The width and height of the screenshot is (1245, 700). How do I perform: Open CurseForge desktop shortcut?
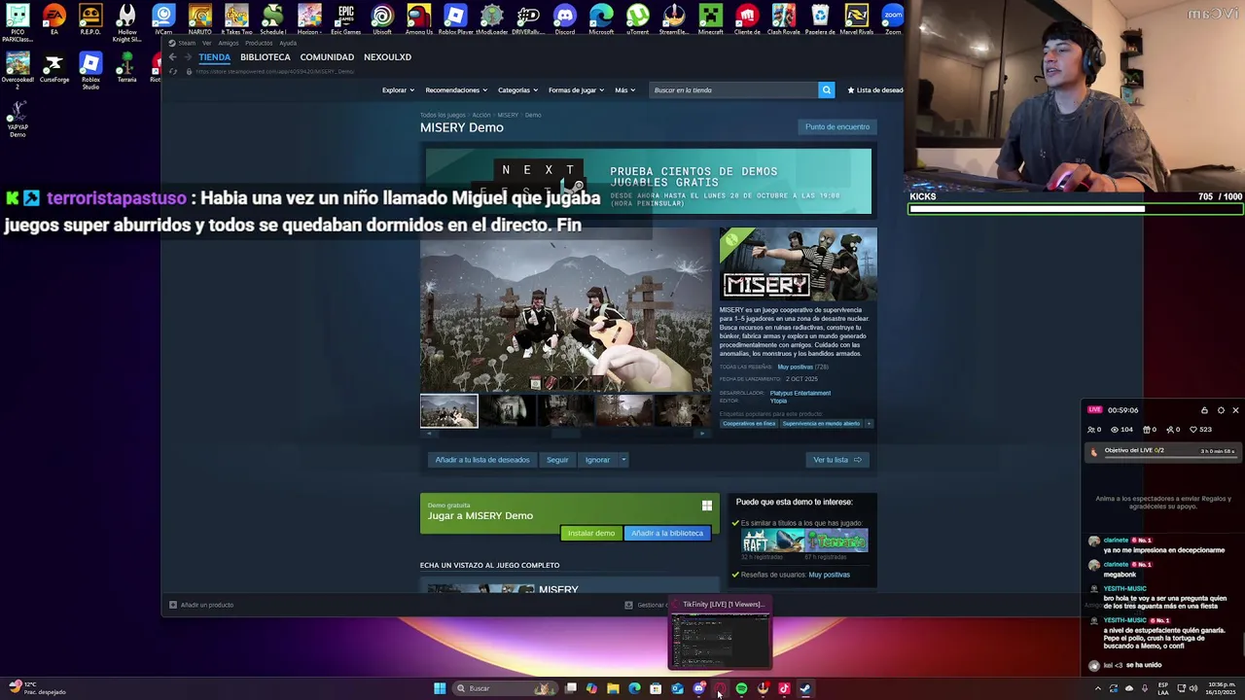pos(53,67)
